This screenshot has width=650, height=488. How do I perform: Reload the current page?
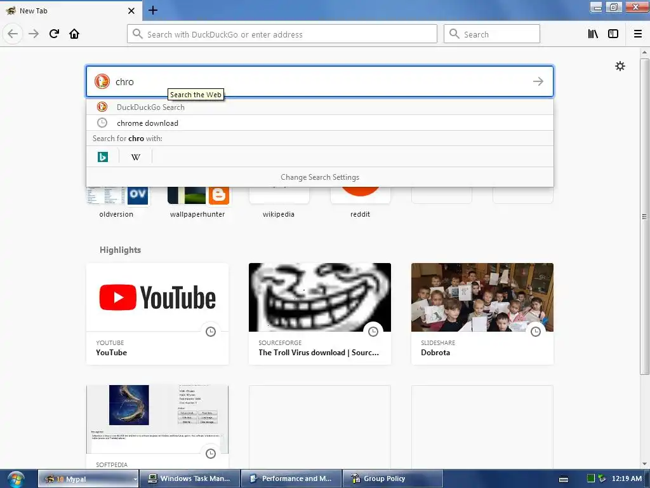click(54, 34)
